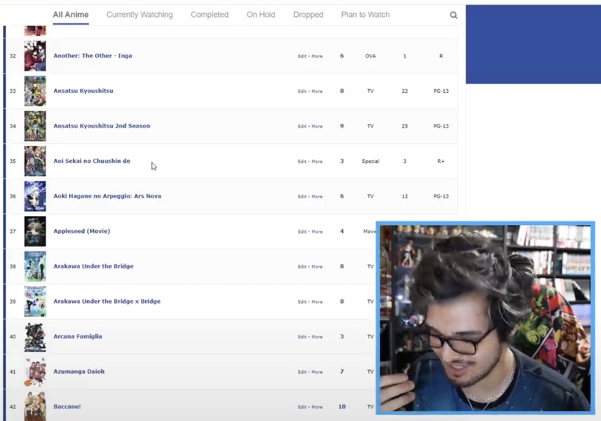Click the score 7 for Azumanga Daioh
The image size is (601, 421).
pyautogui.click(x=341, y=372)
